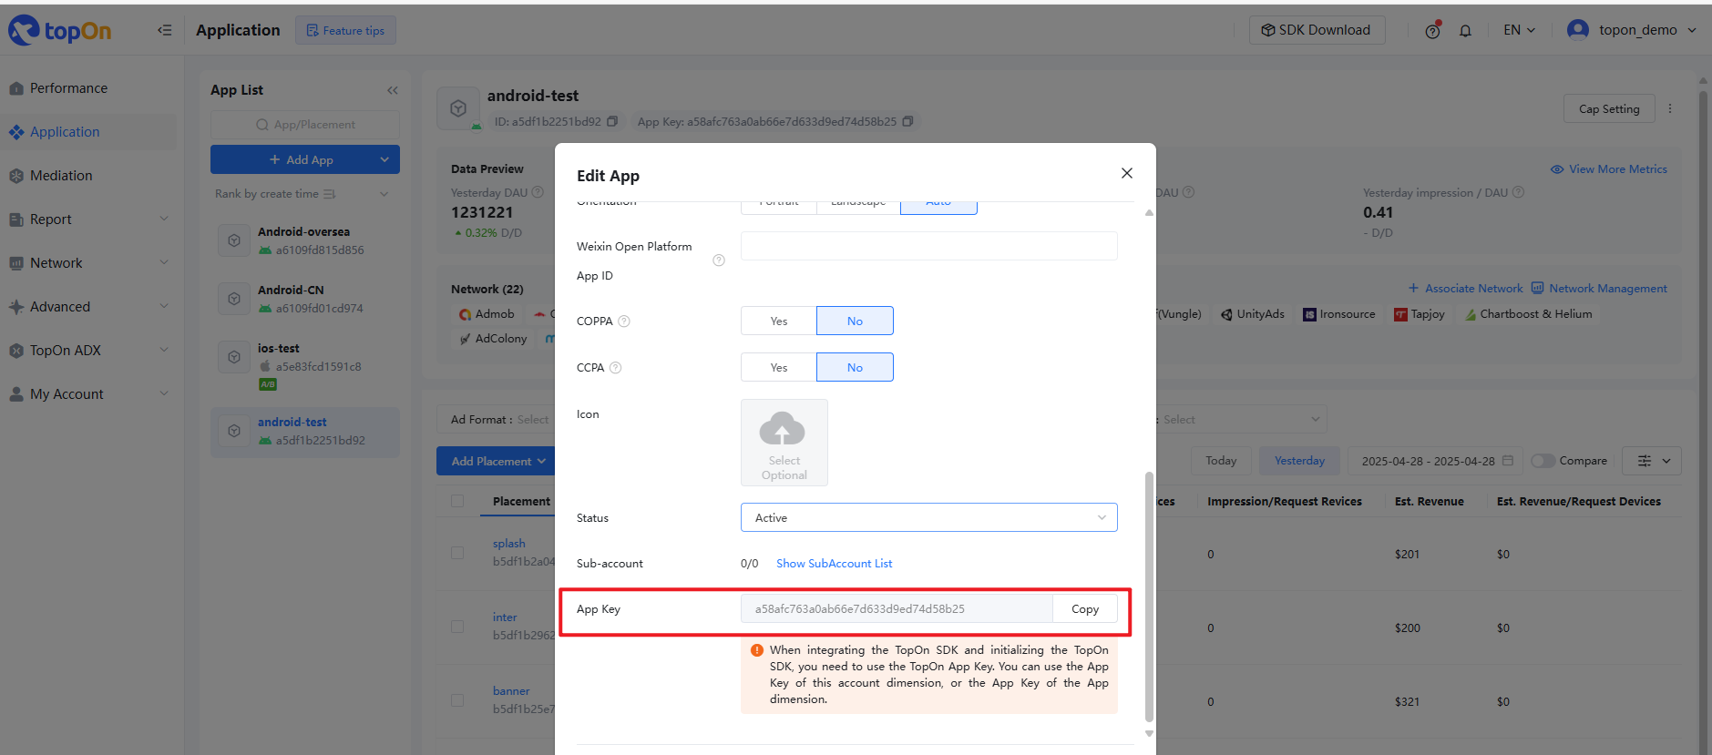This screenshot has height=755, width=1712.
Task: Close the Edit App dialog
Action: coord(1126,173)
